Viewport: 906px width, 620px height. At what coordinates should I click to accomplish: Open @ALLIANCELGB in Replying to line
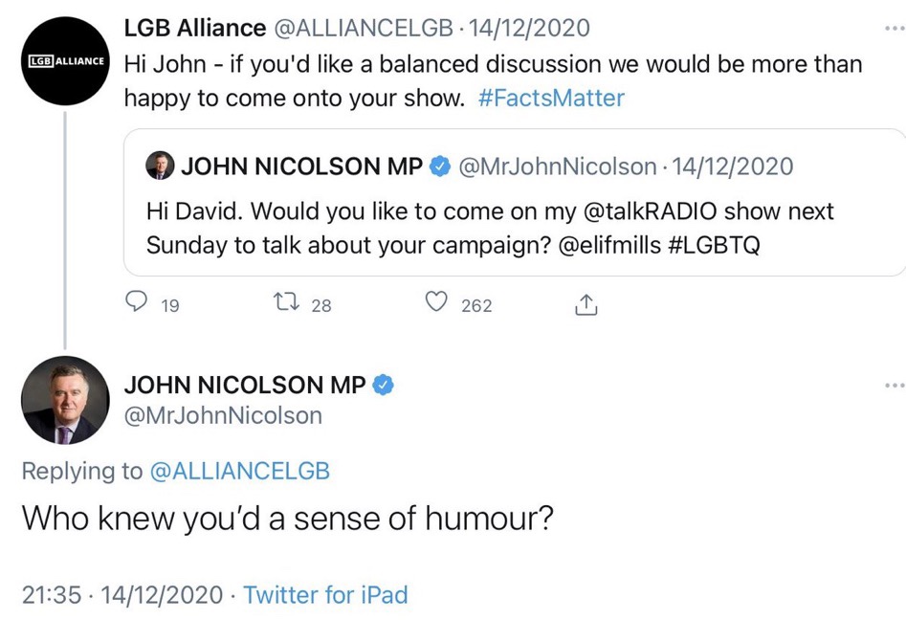coord(240,471)
